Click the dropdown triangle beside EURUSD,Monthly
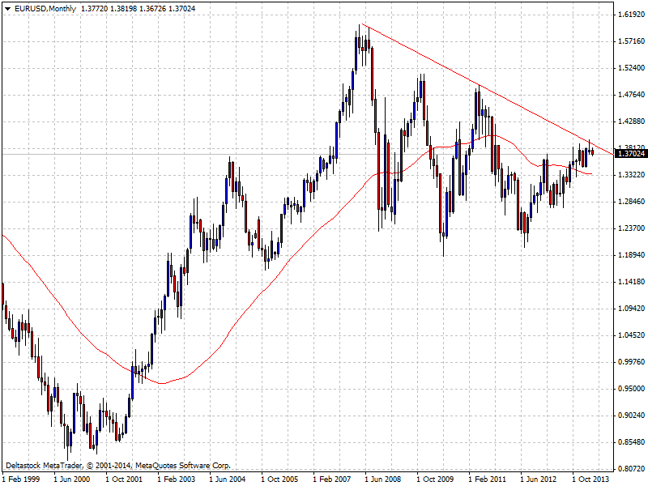Screen dimensions: 648x486 (x=7, y=9)
